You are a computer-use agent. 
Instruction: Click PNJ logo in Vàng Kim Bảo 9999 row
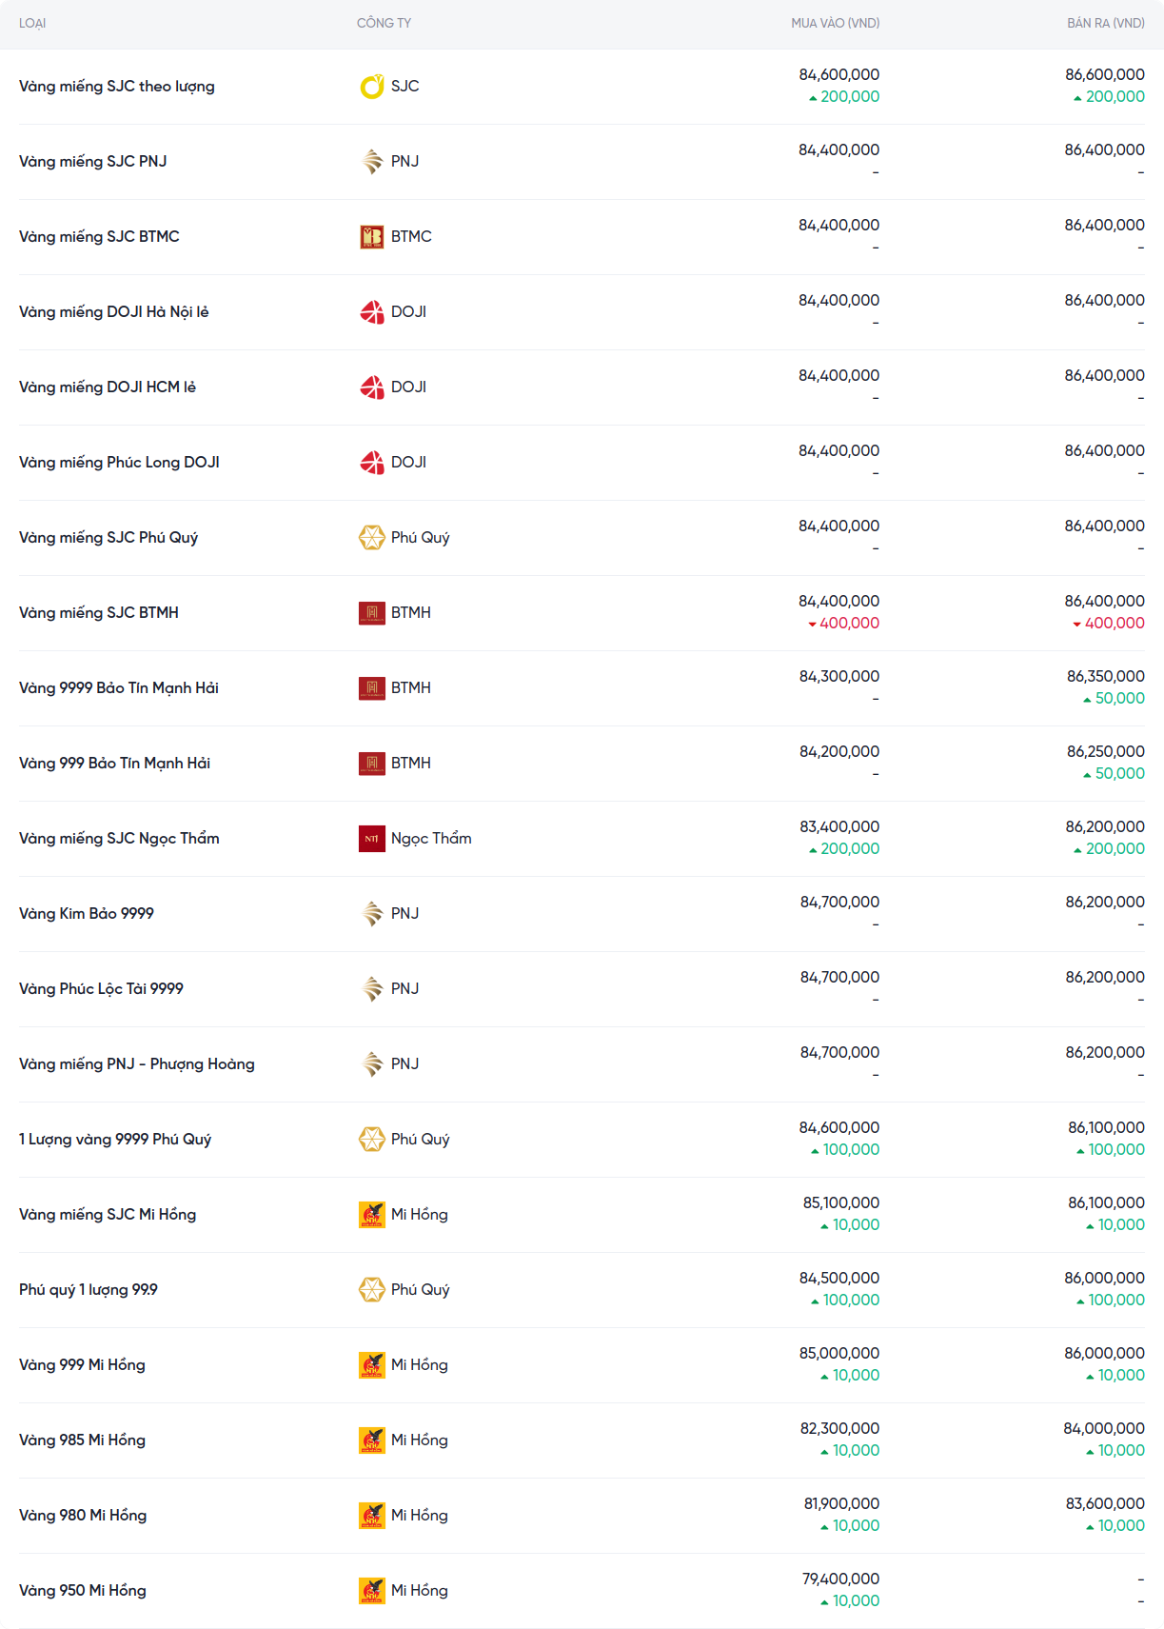pos(371,914)
